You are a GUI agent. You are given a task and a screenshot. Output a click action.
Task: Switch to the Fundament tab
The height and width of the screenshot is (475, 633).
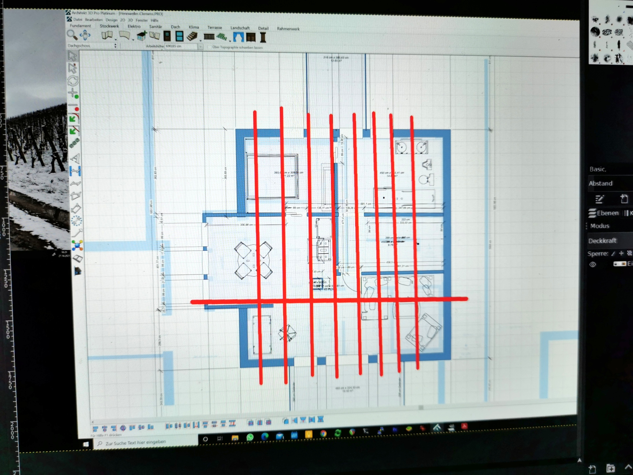click(x=80, y=26)
